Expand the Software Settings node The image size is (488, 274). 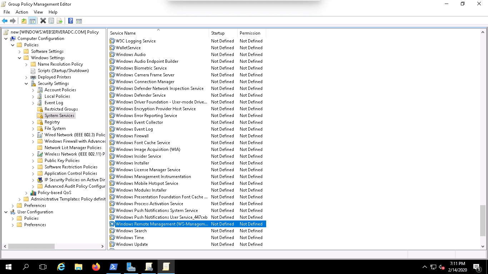click(x=20, y=51)
